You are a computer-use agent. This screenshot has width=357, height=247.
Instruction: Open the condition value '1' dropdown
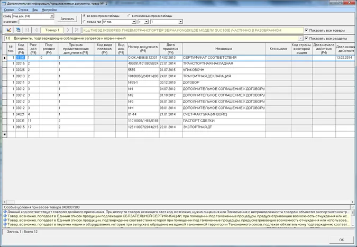tap(180, 22)
